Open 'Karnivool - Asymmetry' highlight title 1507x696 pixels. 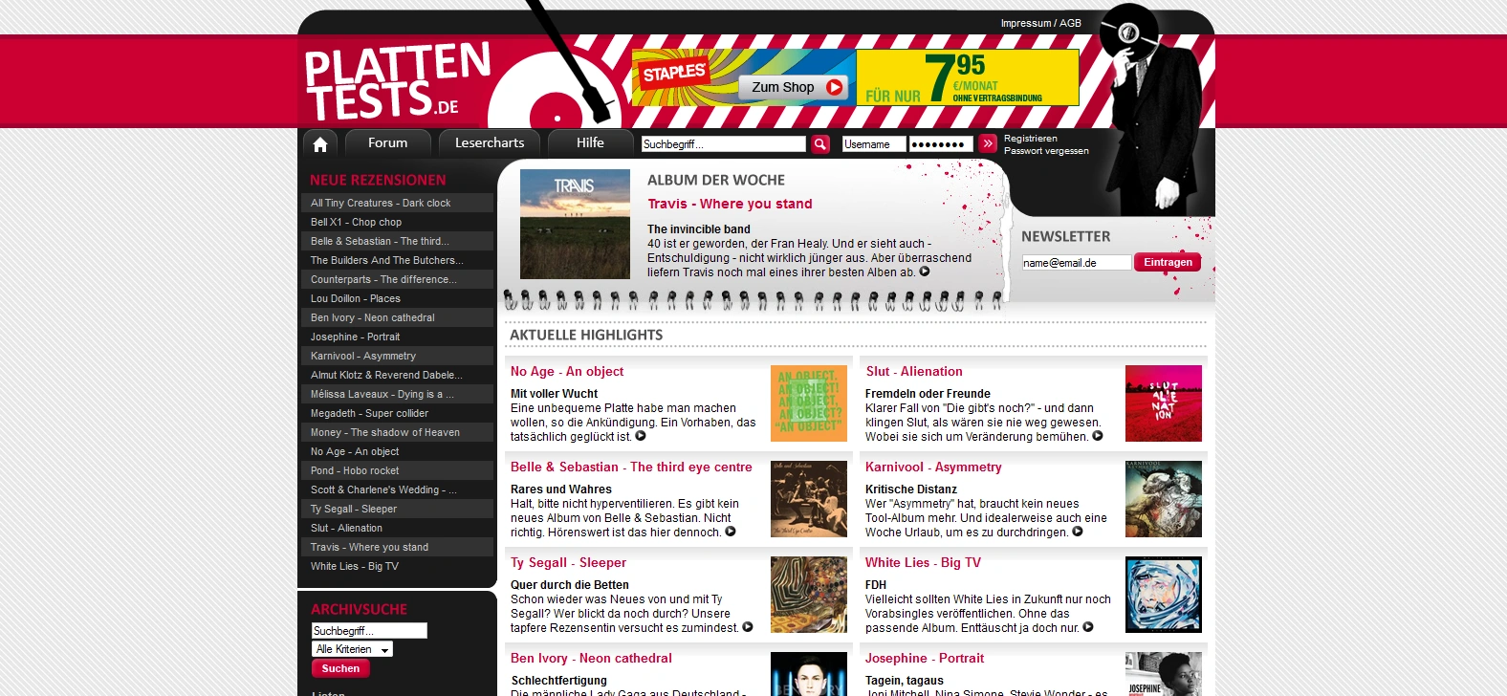pyautogui.click(x=933, y=468)
